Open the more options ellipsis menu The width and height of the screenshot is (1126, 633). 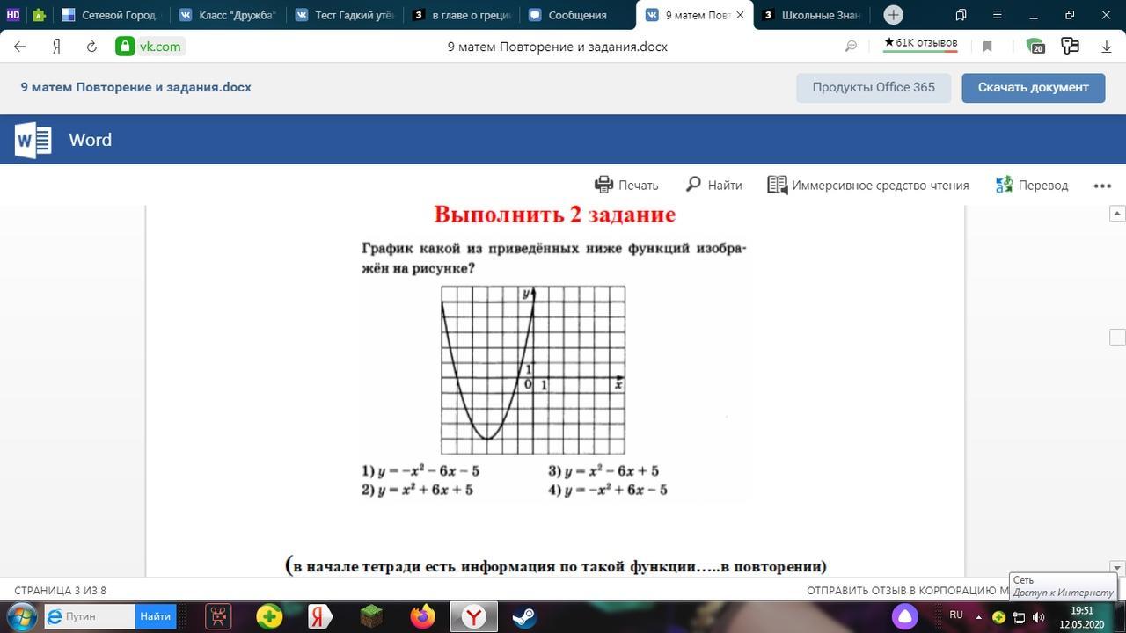click(x=1102, y=186)
